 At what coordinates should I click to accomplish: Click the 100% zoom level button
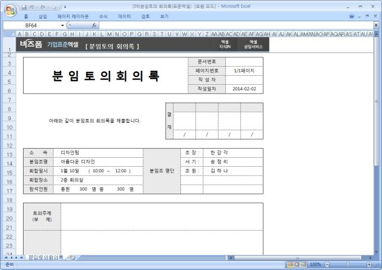(315, 264)
